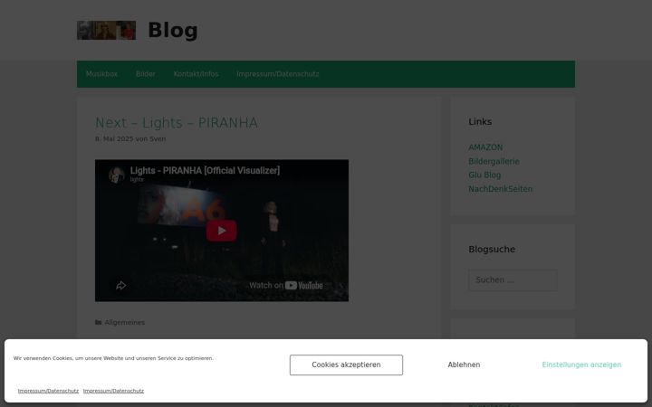Open the Musikbox menu item
The width and height of the screenshot is (652, 407).
click(101, 74)
